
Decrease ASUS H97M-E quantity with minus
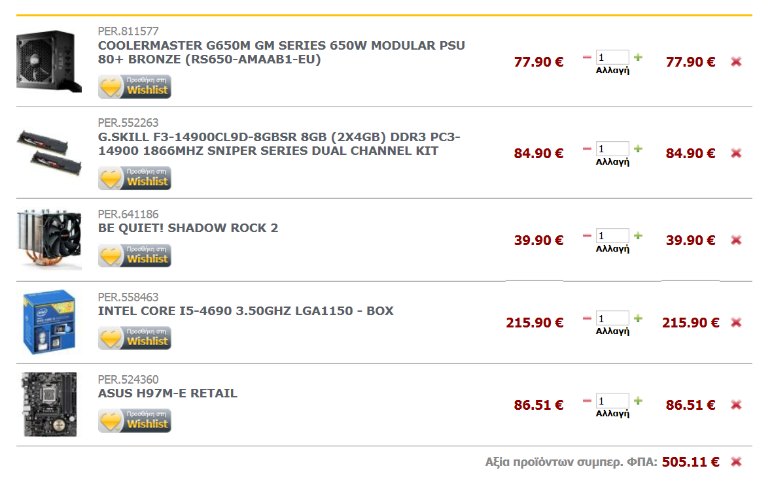(x=587, y=401)
